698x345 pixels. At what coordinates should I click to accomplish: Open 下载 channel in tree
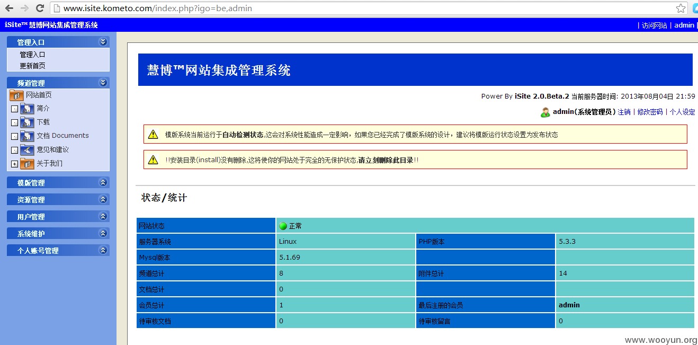pos(43,122)
